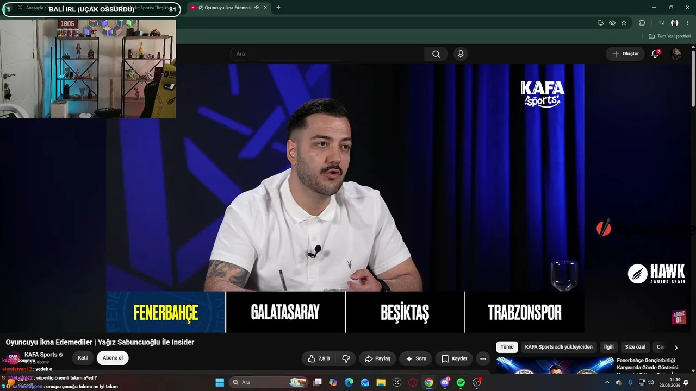696x391 pixels.
Task: Click the Oluştur create button
Action: (625, 54)
